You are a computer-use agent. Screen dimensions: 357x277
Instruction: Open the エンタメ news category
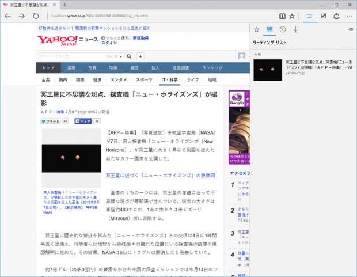119,79
